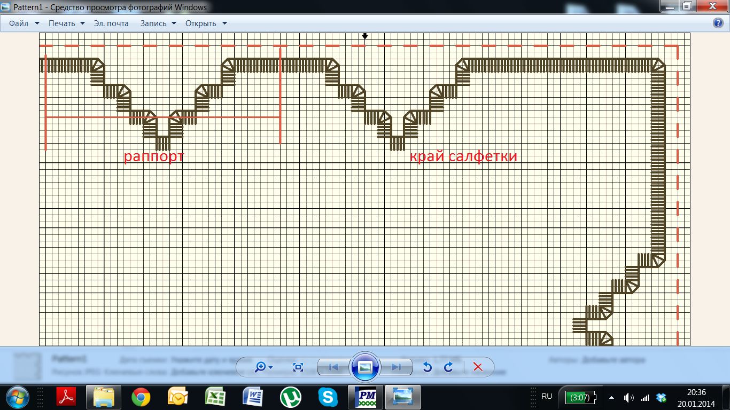Click the RU language indicator

point(547,397)
